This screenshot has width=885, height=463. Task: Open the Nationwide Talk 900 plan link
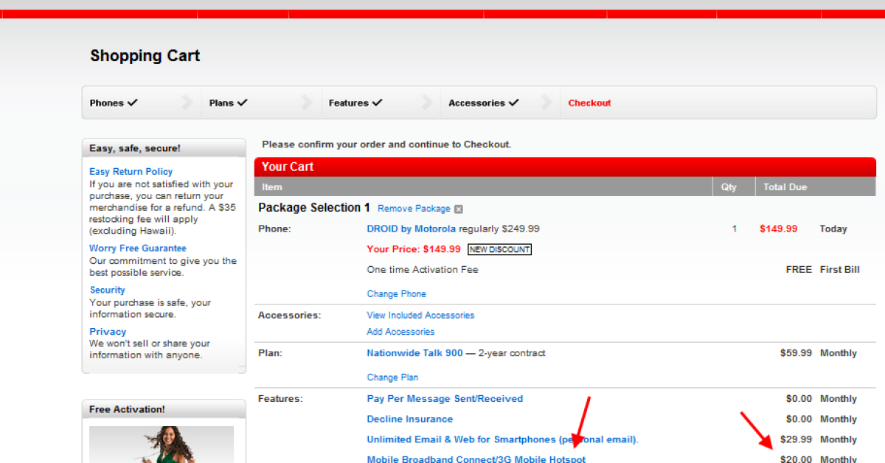tap(414, 353)
